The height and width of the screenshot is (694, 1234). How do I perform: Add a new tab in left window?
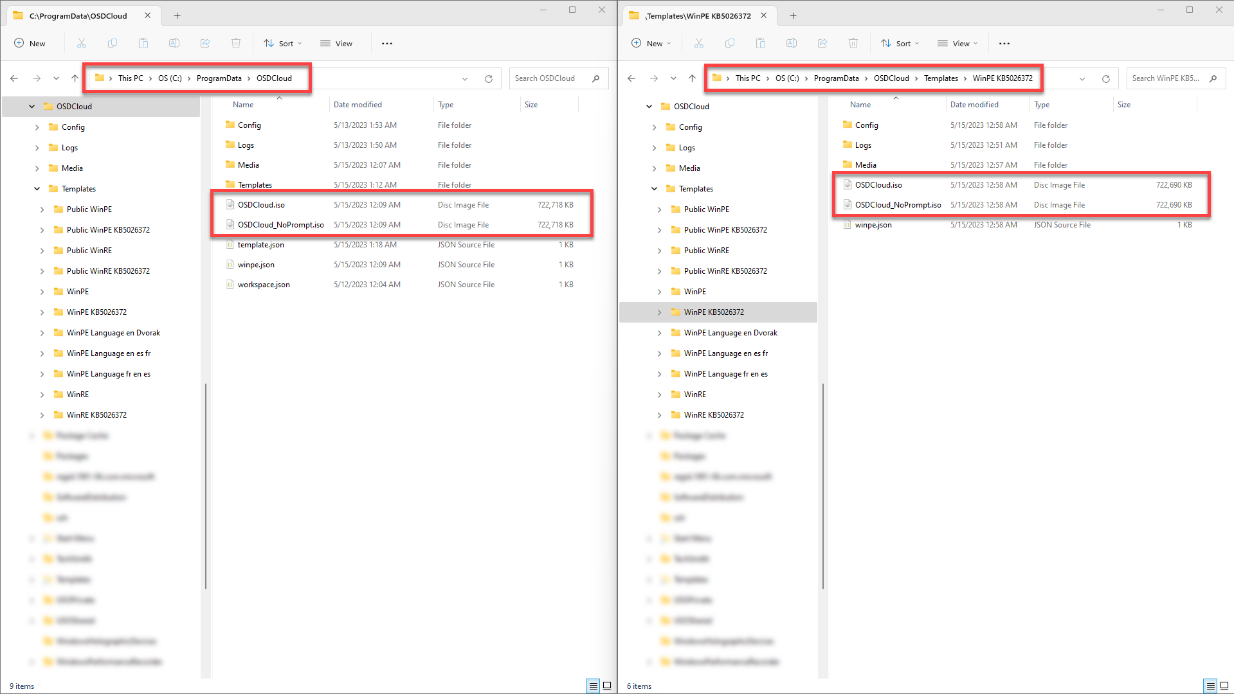click(x=177, y=15)
